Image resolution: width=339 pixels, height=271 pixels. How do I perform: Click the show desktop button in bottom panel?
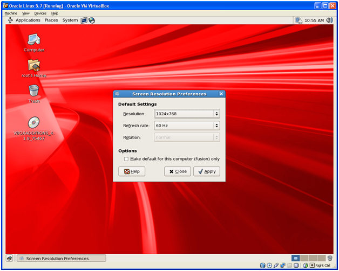(9, 258)
